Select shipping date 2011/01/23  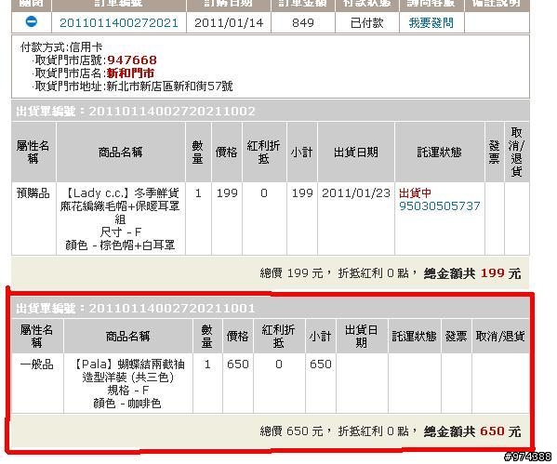click(356, 193)
